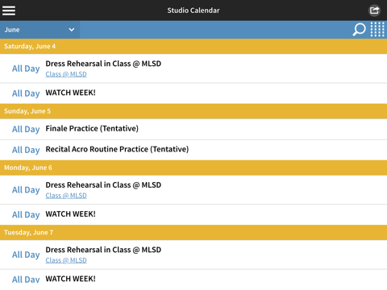The height and width of the screenshot is (290, 387).
Task: Open Monday WATCH WEEK! event
Action: (193, 214)
